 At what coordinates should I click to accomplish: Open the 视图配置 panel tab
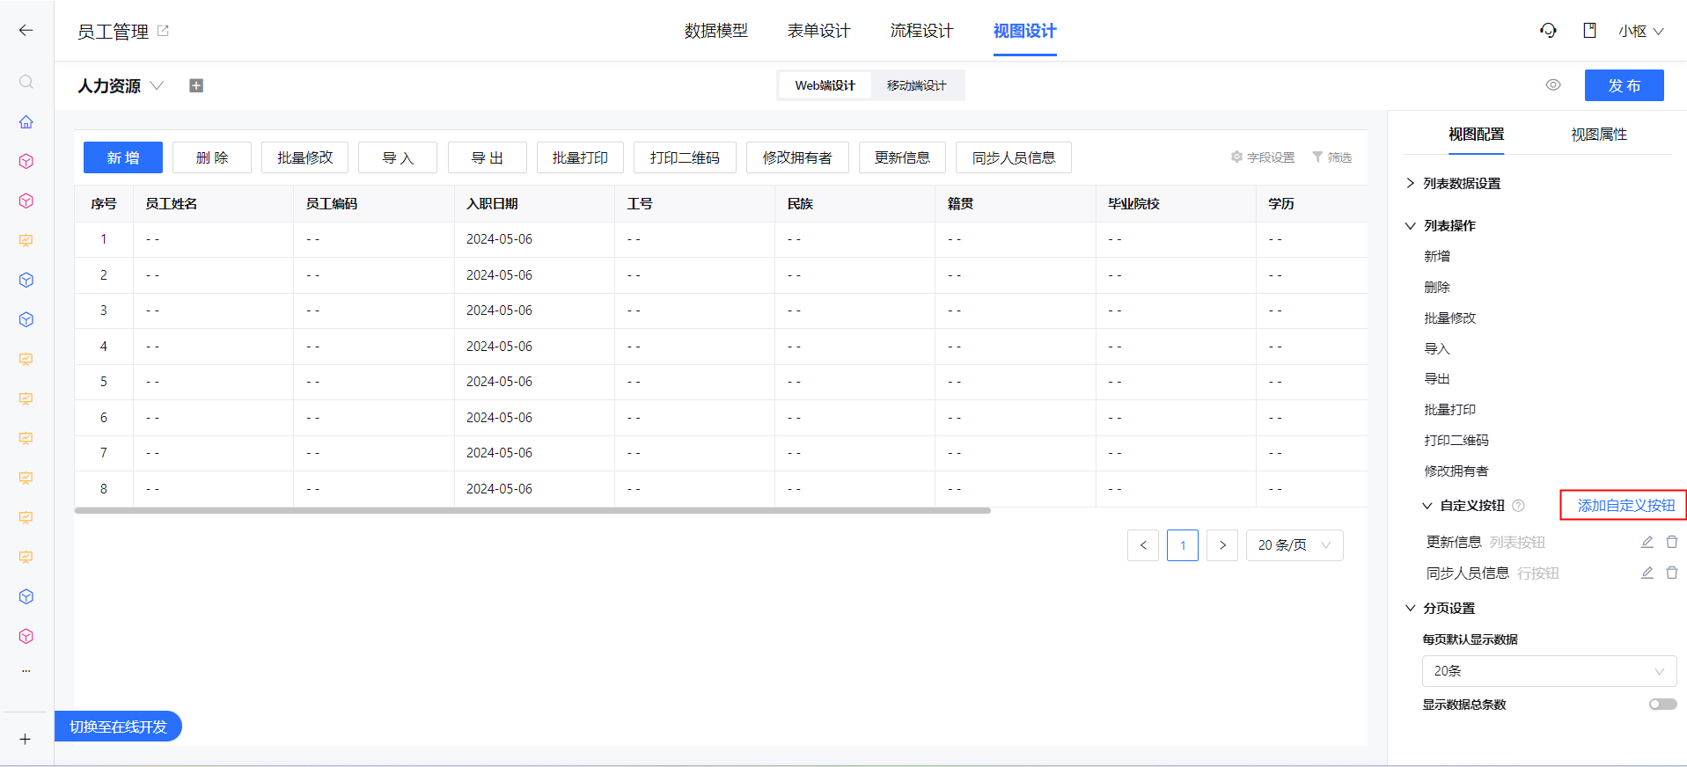tap(1477, 135)
